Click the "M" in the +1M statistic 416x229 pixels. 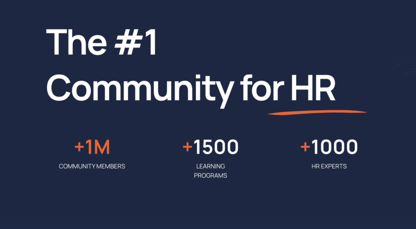pos(102,147)
